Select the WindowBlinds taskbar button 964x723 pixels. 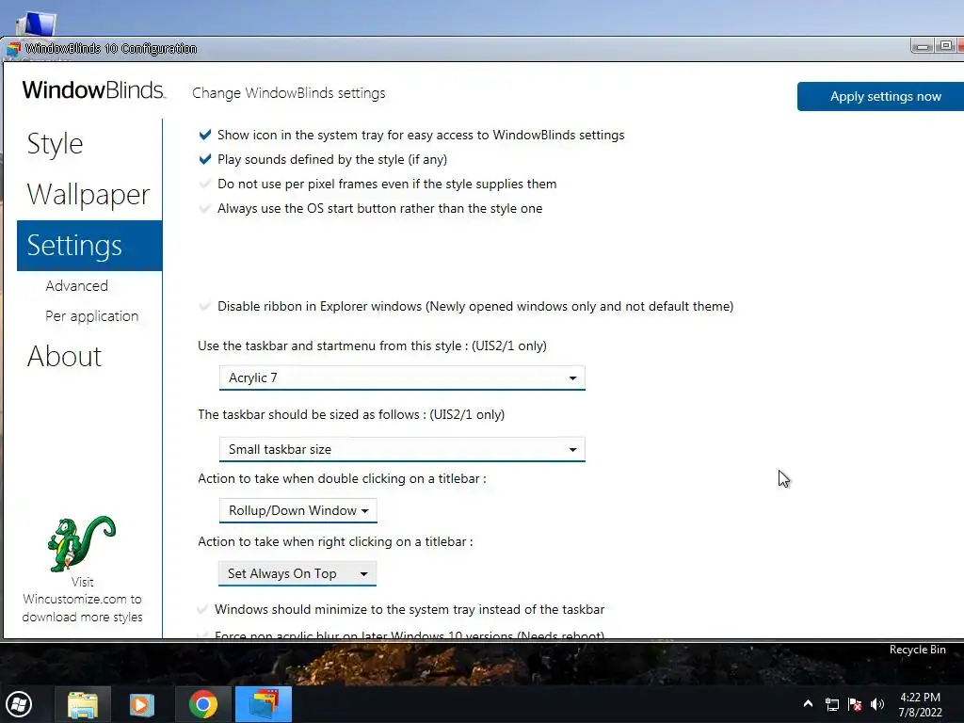pos(264,704)
